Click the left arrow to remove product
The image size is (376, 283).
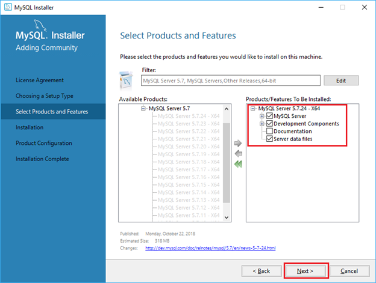239,153
